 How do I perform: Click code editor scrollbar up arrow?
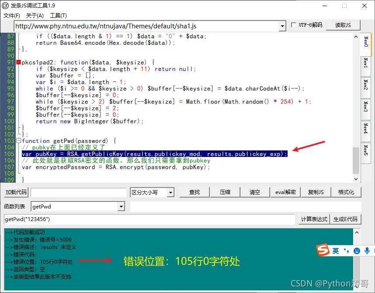(x=356, y=37)
